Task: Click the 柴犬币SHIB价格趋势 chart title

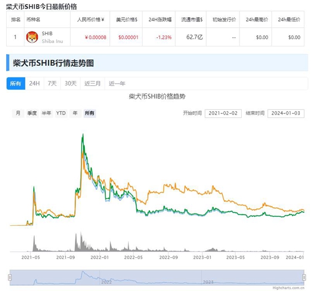Action: point(157,96)
